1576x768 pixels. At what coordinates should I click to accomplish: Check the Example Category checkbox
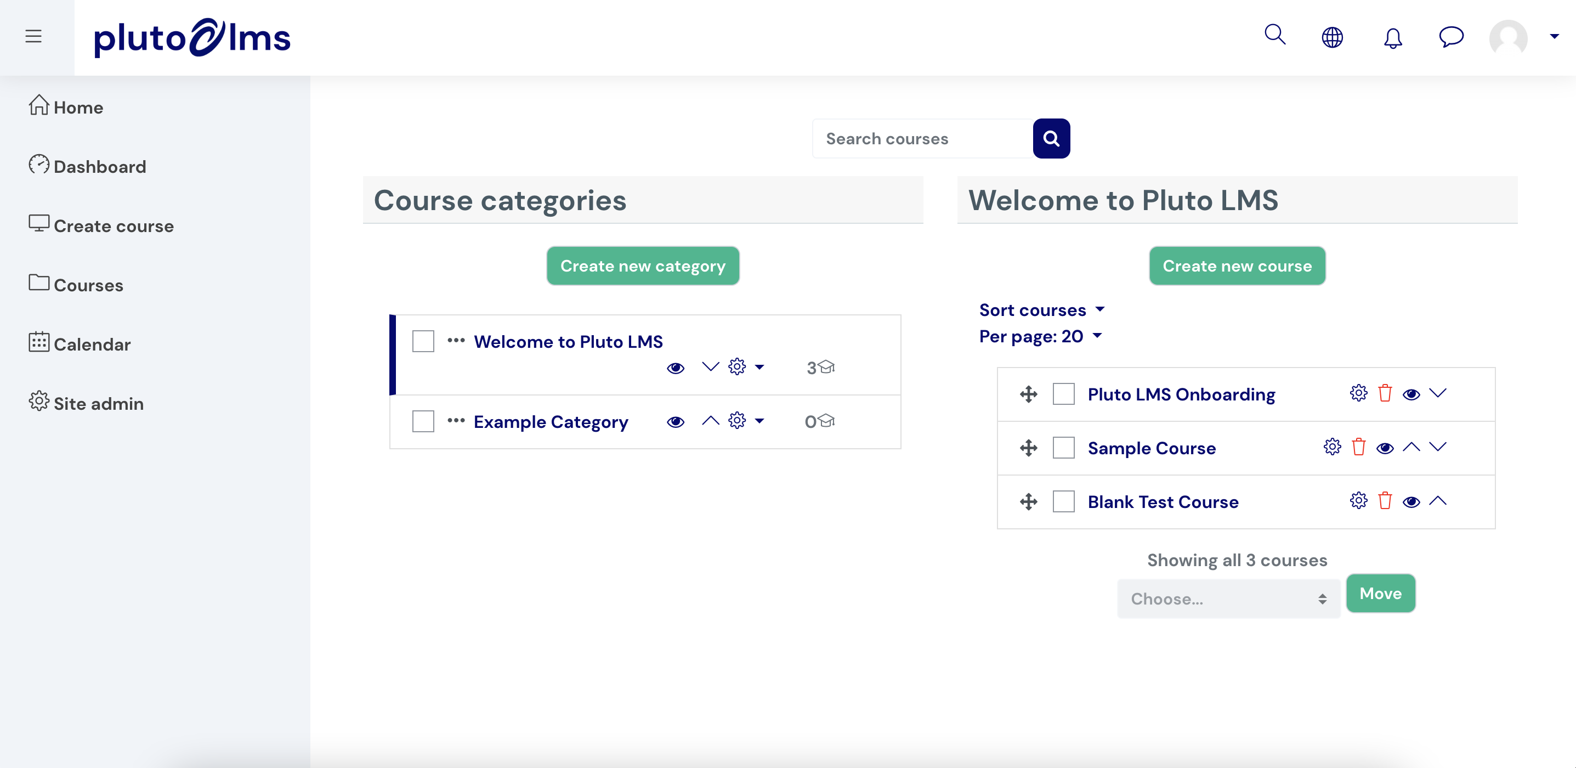tap(423, 422)
